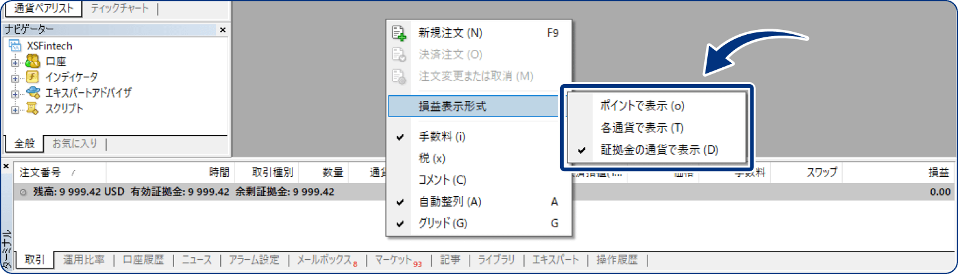
Task: Open the ニュース terminal tab
Action: [197, 260]
